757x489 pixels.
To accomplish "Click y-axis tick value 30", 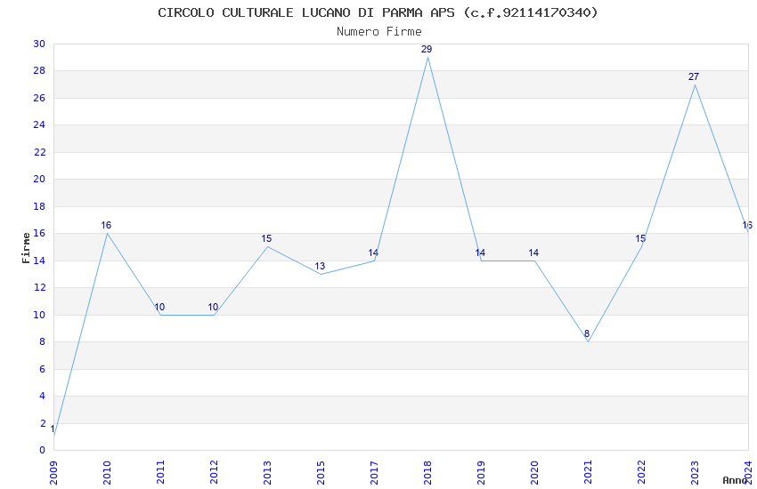I will tap(39, 44).
